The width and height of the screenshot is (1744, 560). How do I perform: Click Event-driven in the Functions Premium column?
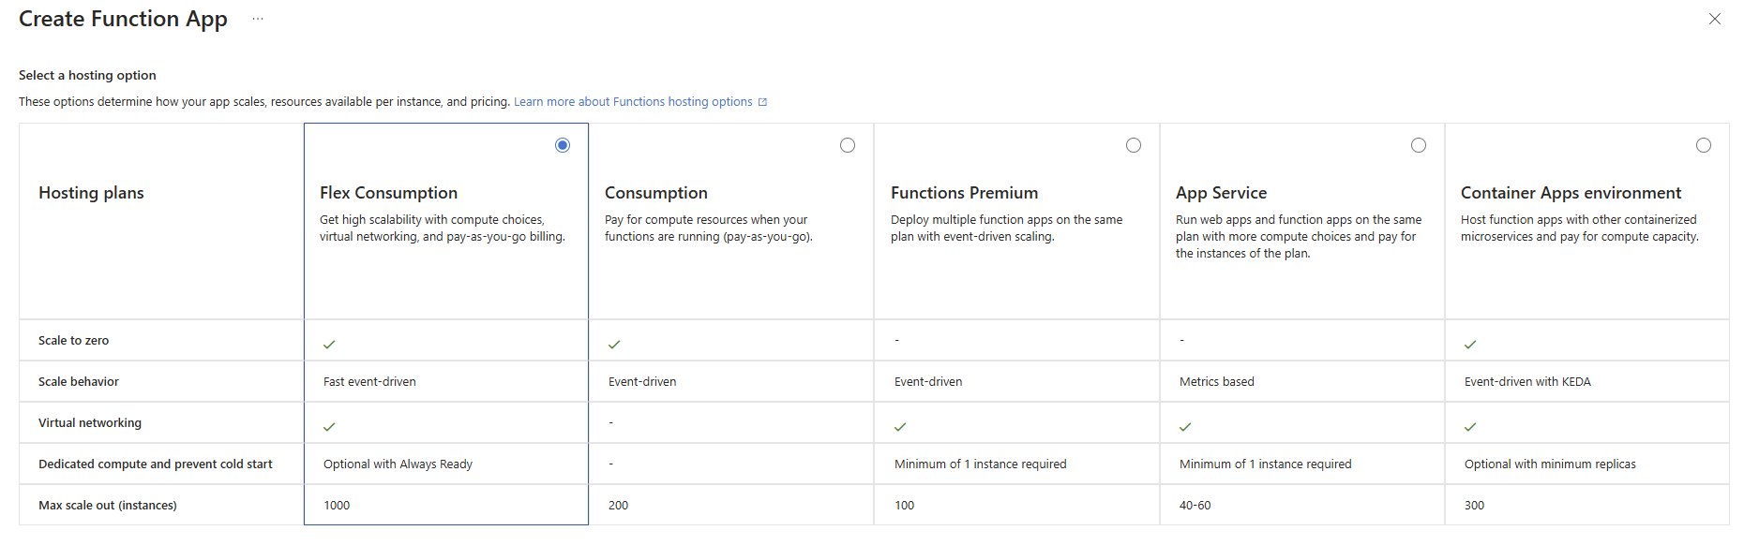click(928, 382)
